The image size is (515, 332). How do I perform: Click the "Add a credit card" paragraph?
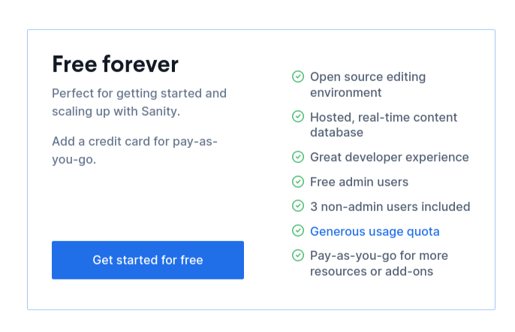click(134, 150)
